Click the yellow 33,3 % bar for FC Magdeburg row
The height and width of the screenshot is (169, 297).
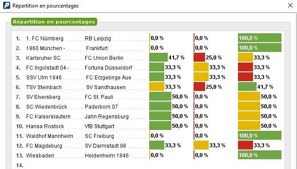(x=201, y=145)
